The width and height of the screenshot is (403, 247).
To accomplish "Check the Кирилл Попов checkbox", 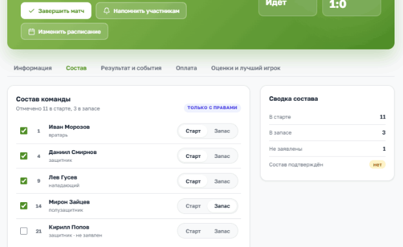I will click(x=23, y=231).
